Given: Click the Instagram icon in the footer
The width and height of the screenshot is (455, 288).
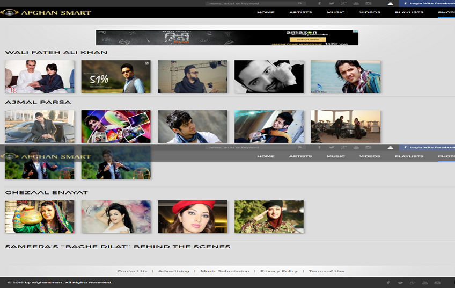Looking at the screenshot, I should [437, 283].
